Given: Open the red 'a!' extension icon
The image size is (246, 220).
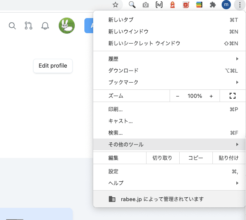Looking at the screenshot, I should [x=186, y=5].
